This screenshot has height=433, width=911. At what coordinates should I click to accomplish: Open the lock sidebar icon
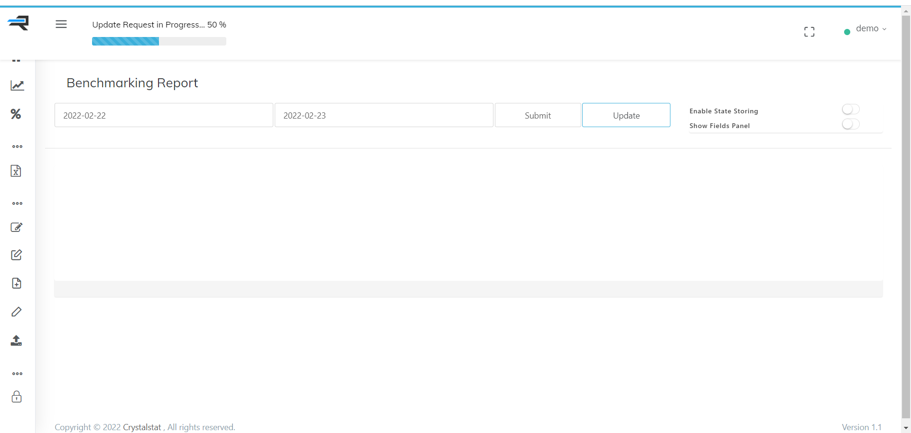(x=17, y=396)
